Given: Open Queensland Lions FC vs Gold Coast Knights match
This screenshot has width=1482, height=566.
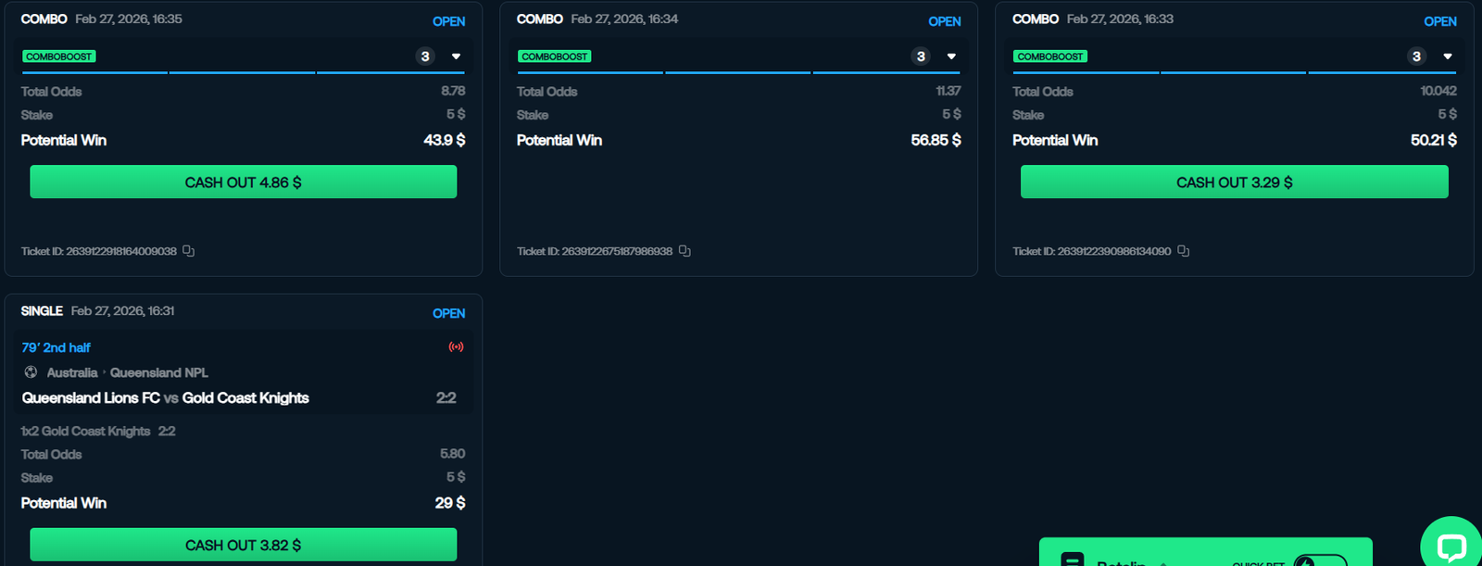Looking at the screenshot, I should 165,398.
